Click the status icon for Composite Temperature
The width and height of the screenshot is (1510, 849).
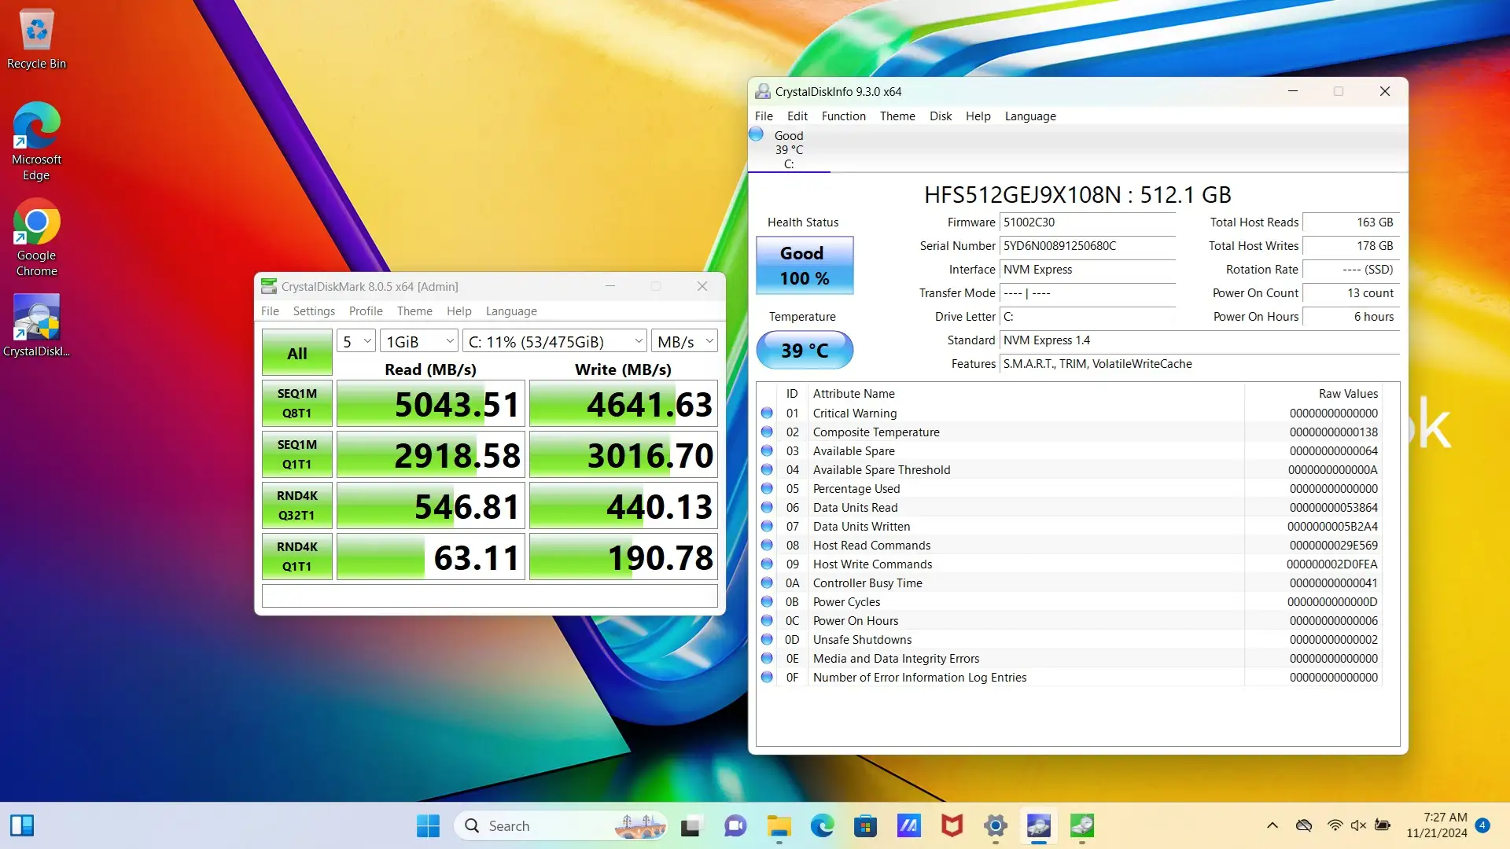point(767,432)
